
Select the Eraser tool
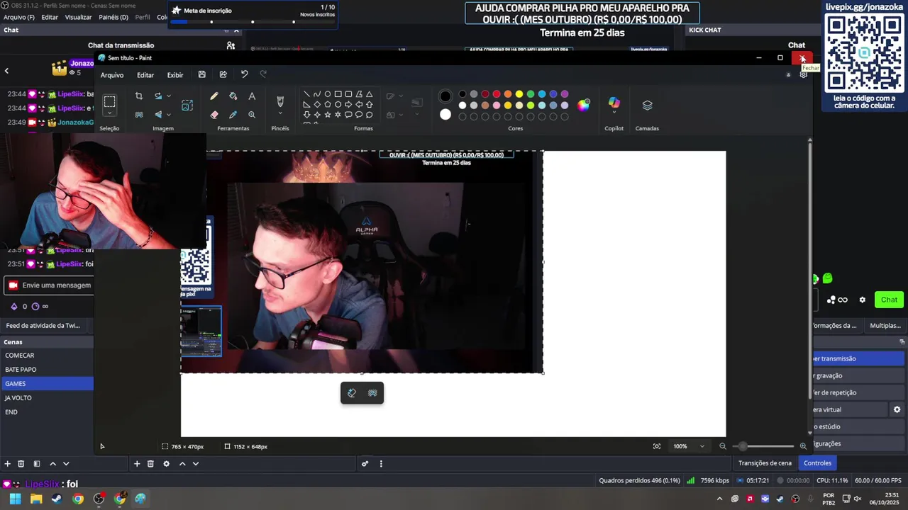(214, 114)
